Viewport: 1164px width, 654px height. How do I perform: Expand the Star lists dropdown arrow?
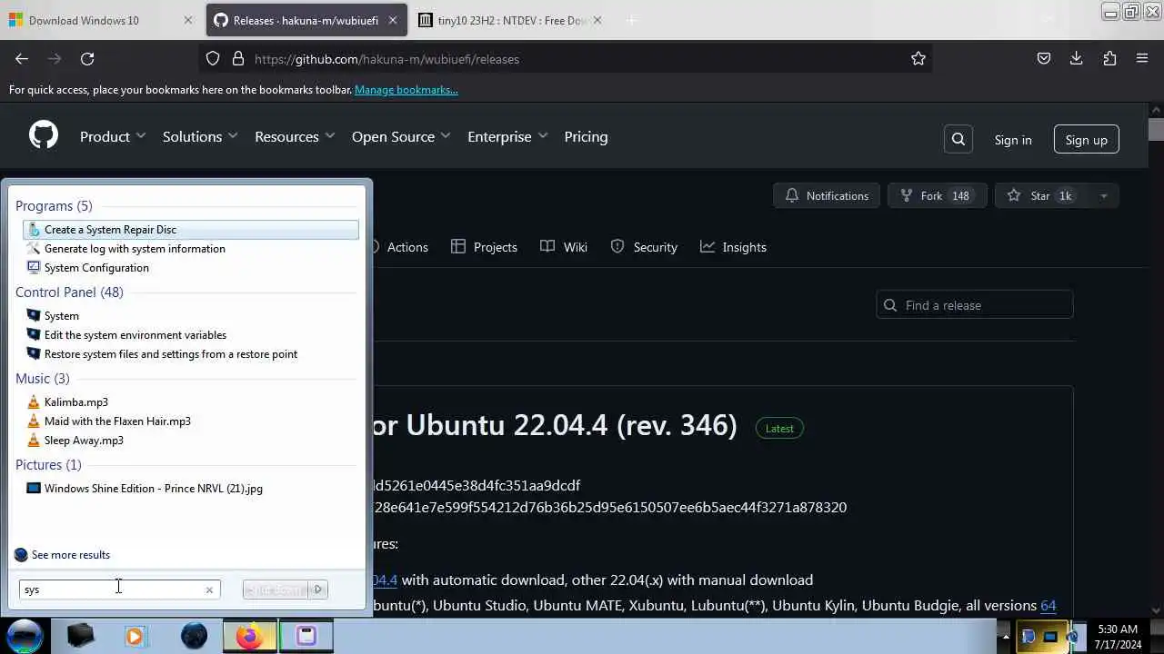tap(1103, 196)
